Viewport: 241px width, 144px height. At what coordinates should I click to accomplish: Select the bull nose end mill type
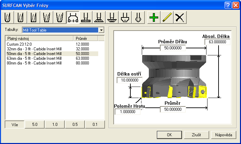click(20, 17)
